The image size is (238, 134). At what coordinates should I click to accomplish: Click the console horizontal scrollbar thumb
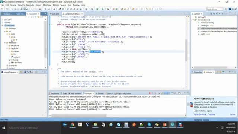79,115
